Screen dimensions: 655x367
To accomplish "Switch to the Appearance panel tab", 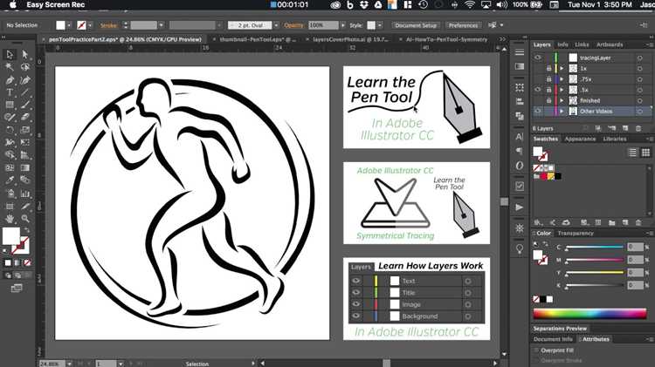I will [580, 139].
